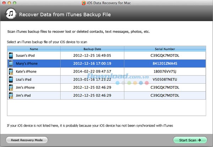Click the iPod icon beside Susan's iPod

pos(11,56)
